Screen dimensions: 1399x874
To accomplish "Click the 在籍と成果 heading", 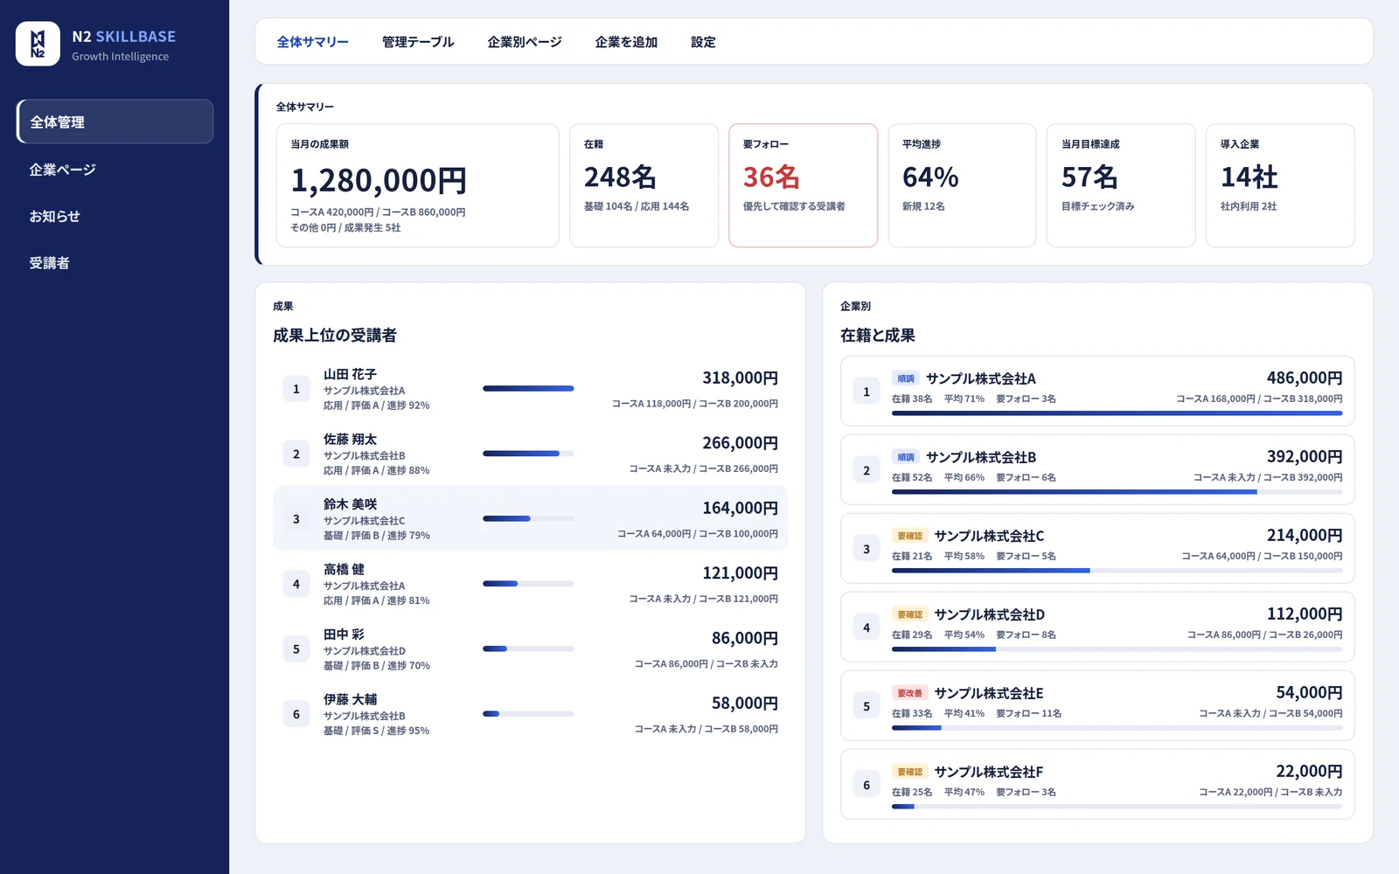I will 878,335.
